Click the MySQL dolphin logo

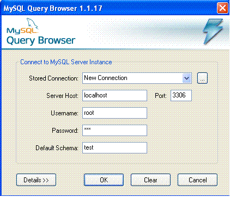(22, 26)
